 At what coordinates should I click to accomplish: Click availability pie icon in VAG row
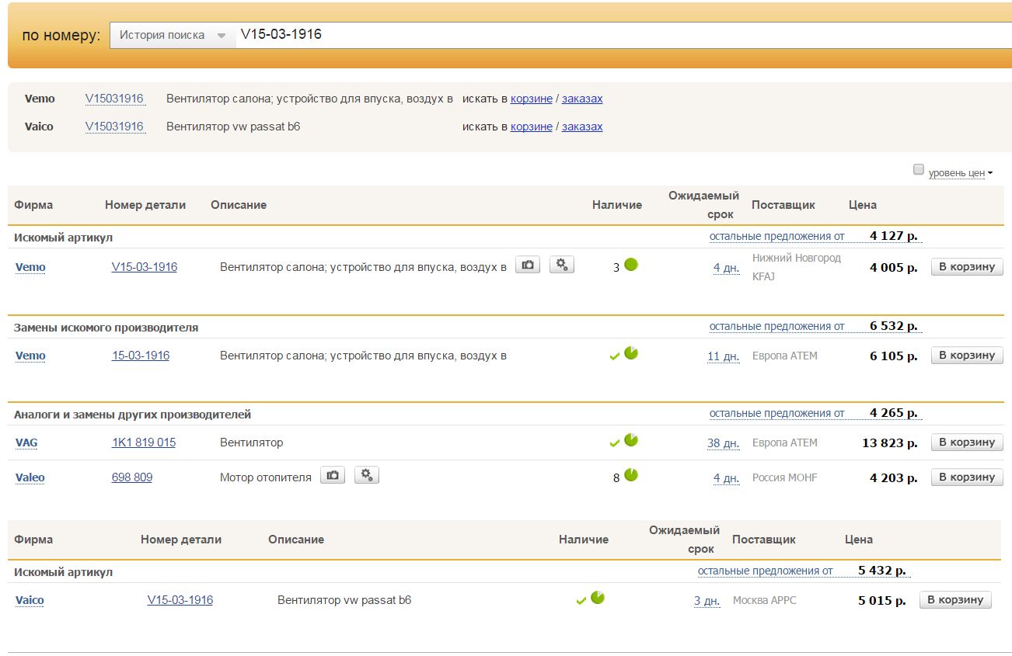tap(631, 440)
